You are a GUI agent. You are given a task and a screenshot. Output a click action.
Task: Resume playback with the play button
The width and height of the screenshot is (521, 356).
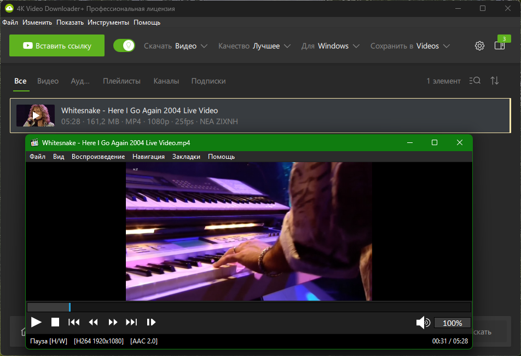click(36, 322)
